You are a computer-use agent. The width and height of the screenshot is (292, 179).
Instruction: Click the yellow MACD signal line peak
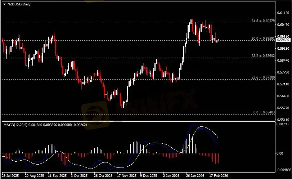(x=202, y=127)
